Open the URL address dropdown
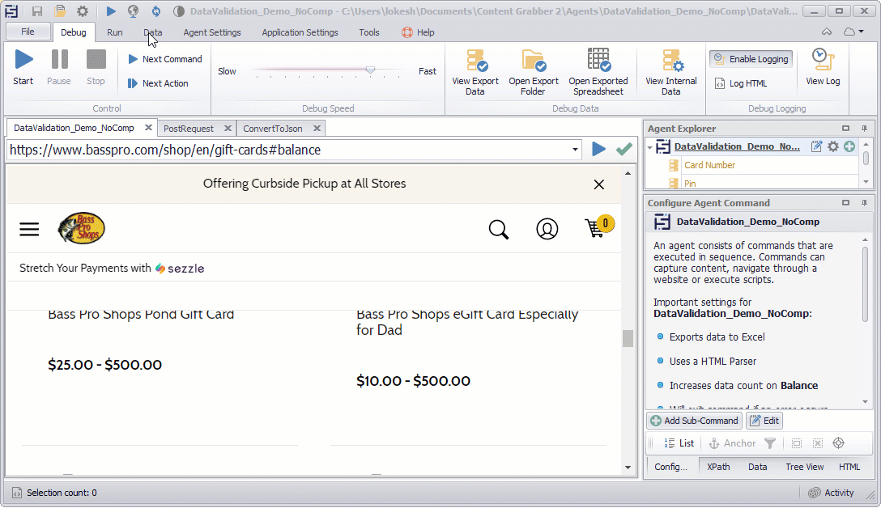The image size is (881, 508). [576, 150]
